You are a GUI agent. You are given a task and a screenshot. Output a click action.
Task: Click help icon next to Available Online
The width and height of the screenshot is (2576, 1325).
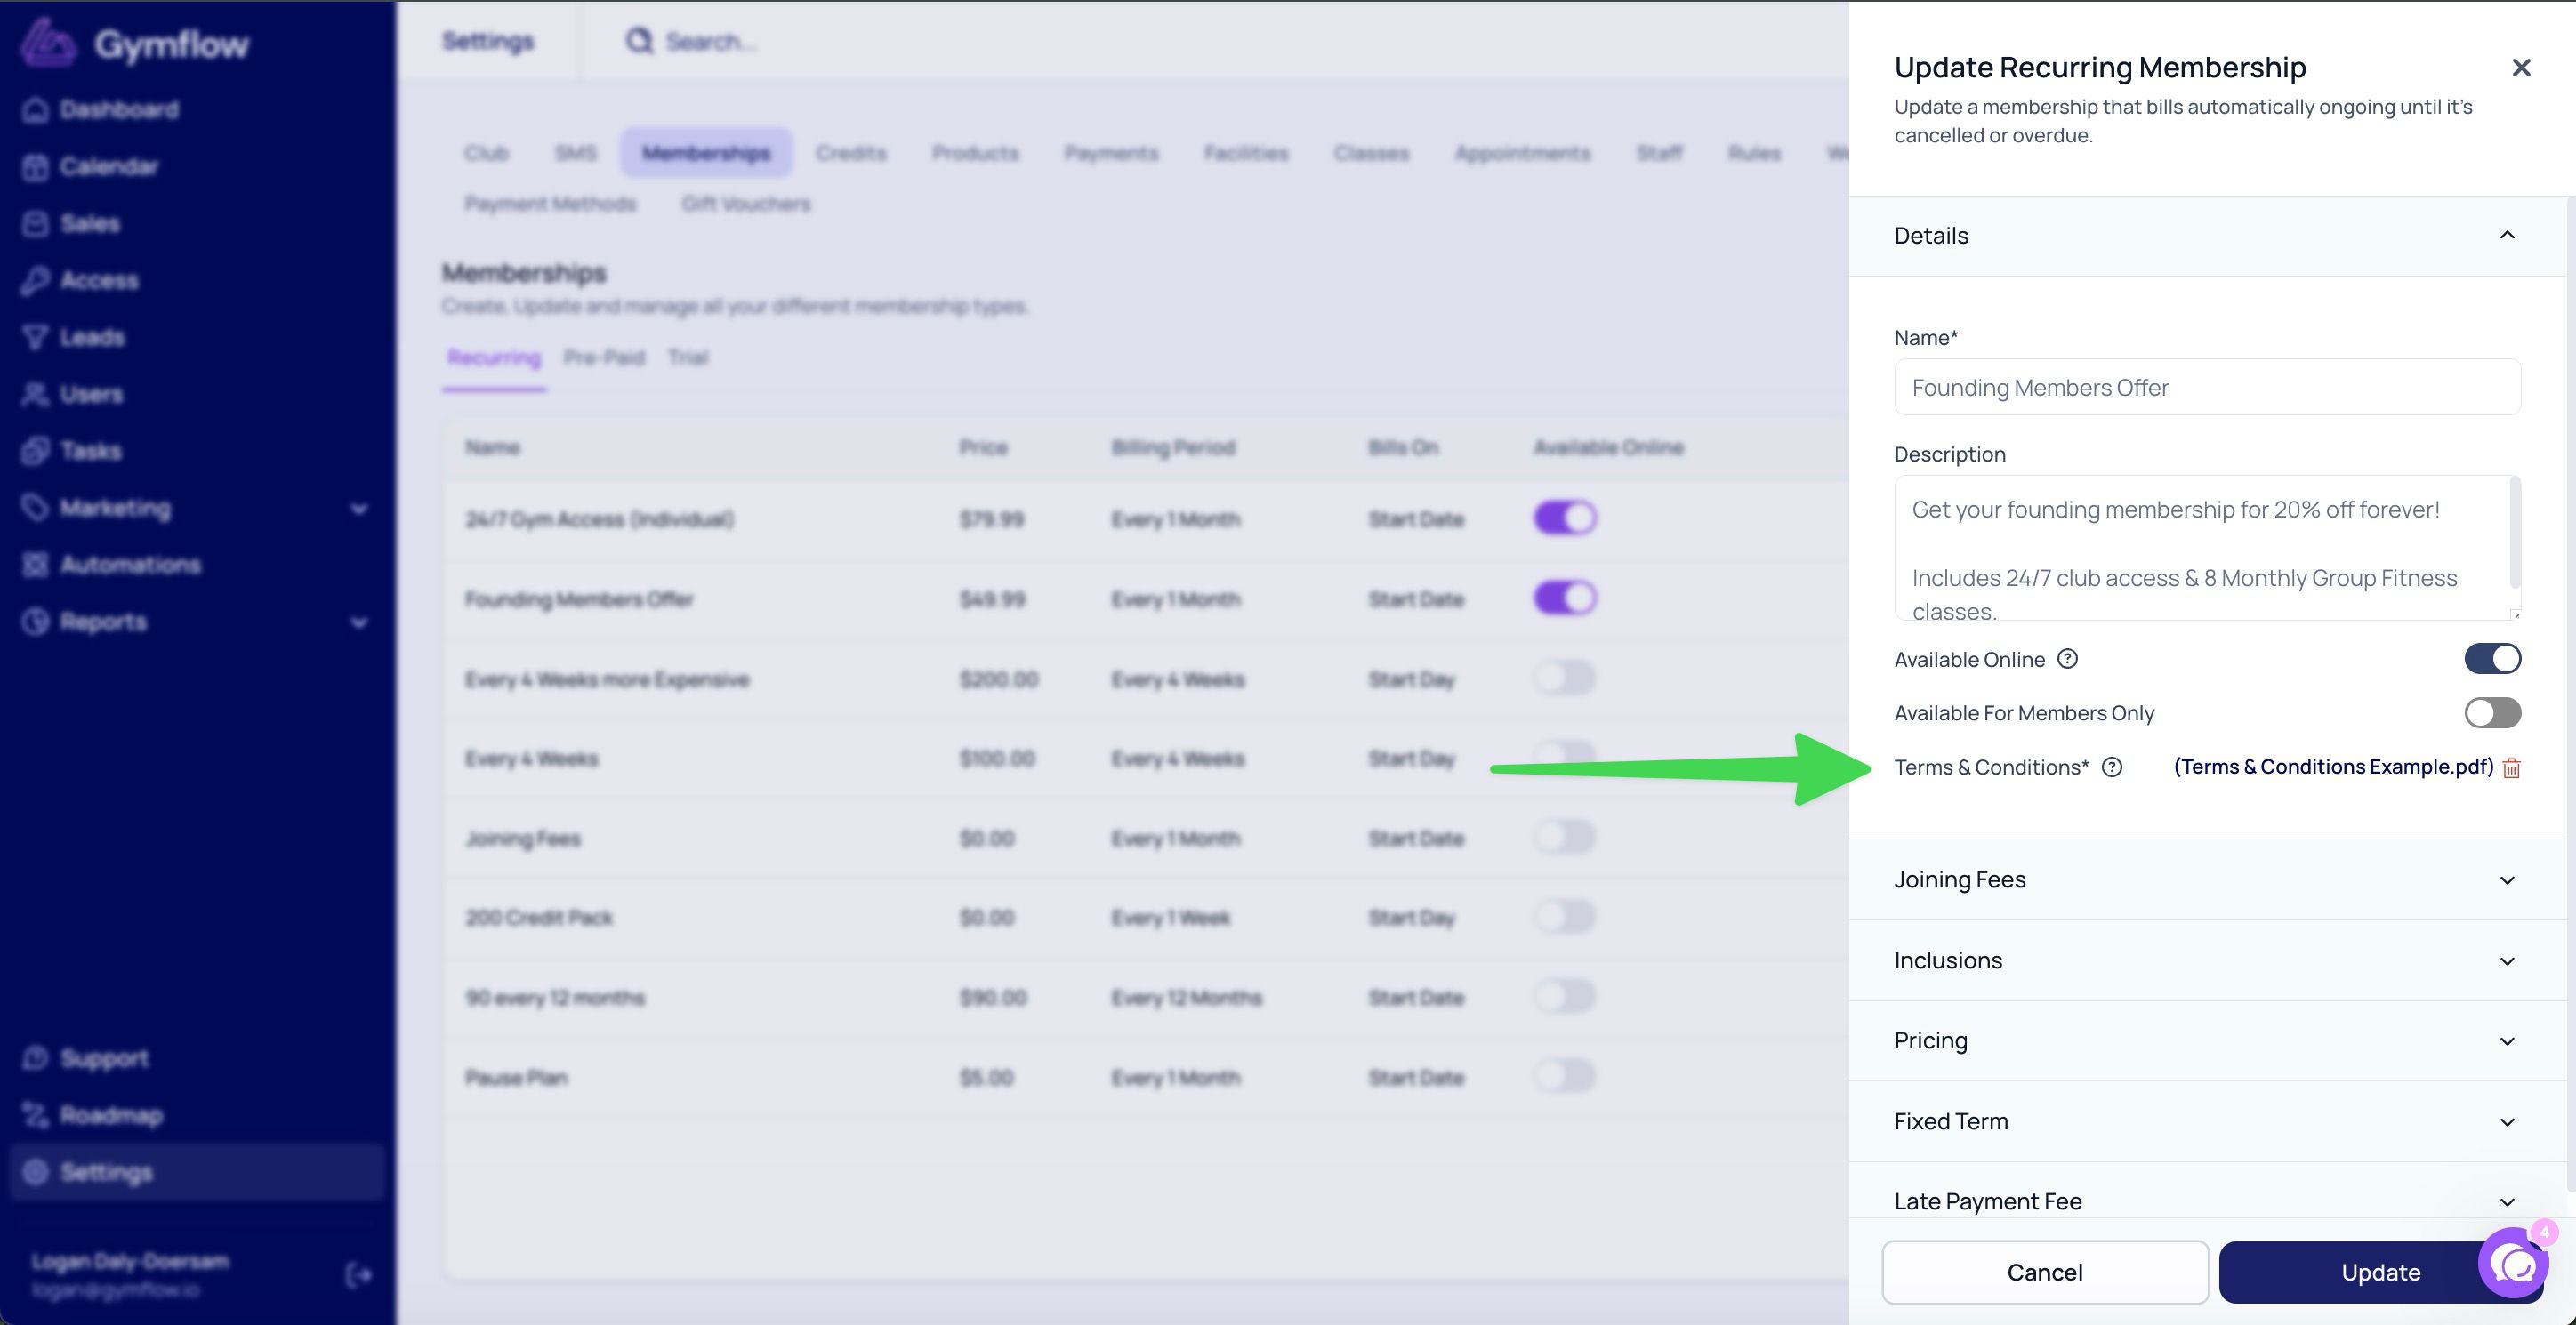(2067, 659)
